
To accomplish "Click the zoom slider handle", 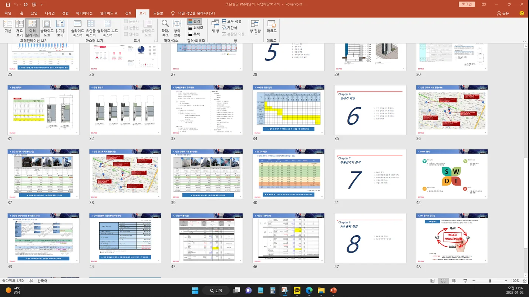I will (490, 281).
